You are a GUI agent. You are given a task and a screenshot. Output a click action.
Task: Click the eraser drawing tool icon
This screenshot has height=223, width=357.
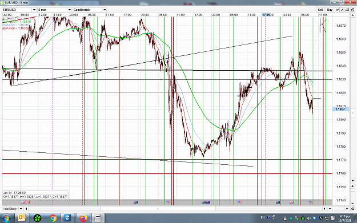(347, 10)
